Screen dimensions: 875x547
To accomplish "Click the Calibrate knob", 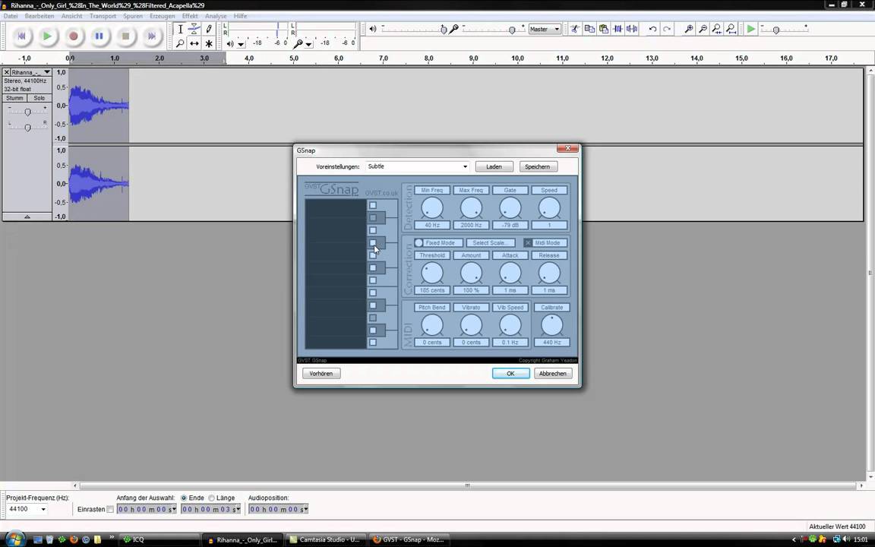I will (551, 325).
